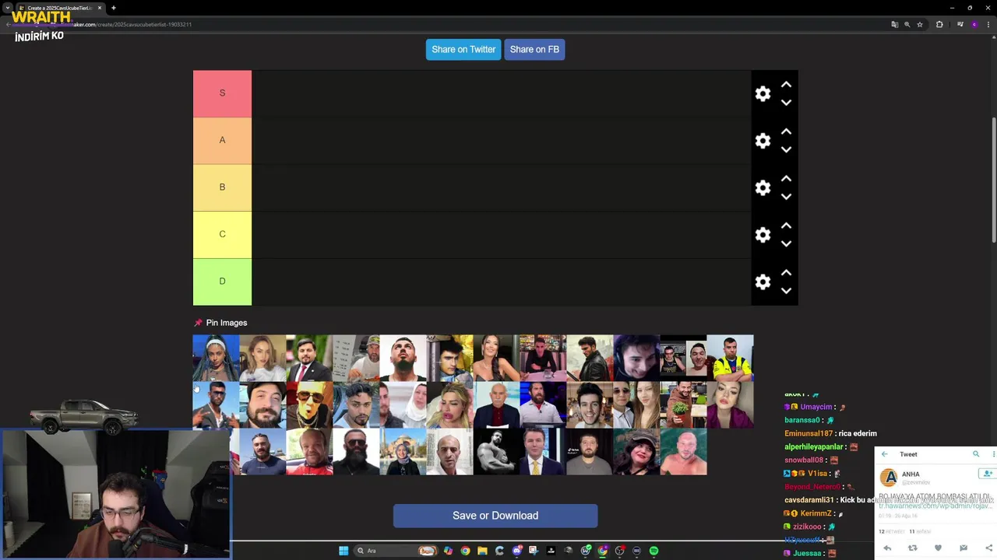Close the tier list browser tab
The image size is (997, 560).
(100, 8)
